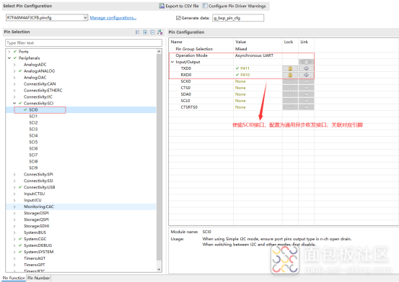399x282 pixels.
Task: Select SCI1 in the tree
Action: point(33,117)
